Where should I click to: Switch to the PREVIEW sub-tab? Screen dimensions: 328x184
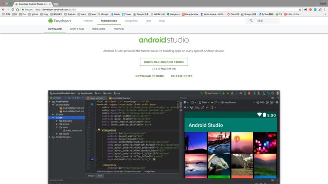[x=119, y=29]
